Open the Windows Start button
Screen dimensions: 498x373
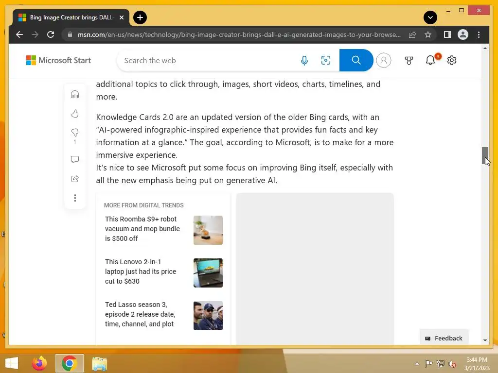12,363
